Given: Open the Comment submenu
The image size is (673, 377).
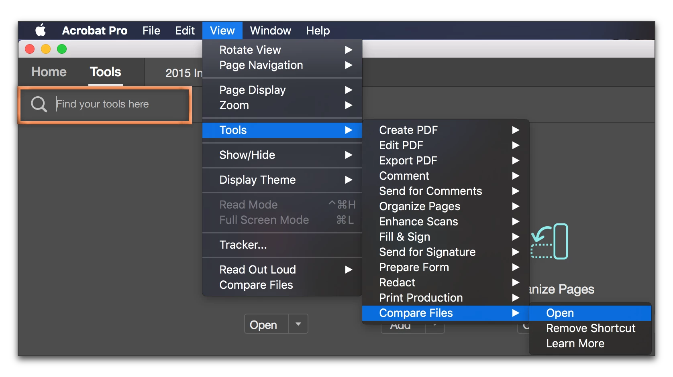Looking at the screenshot, I should (x=446, y=176).
